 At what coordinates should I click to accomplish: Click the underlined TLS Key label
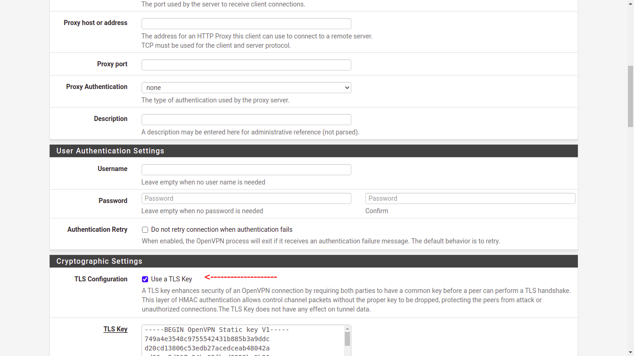(115, 329)
